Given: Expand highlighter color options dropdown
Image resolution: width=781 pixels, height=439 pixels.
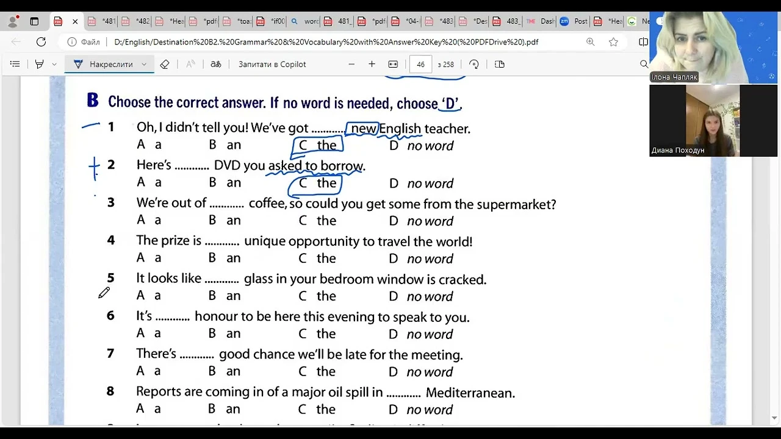Looking at the screenshot, I should point(54,64).
